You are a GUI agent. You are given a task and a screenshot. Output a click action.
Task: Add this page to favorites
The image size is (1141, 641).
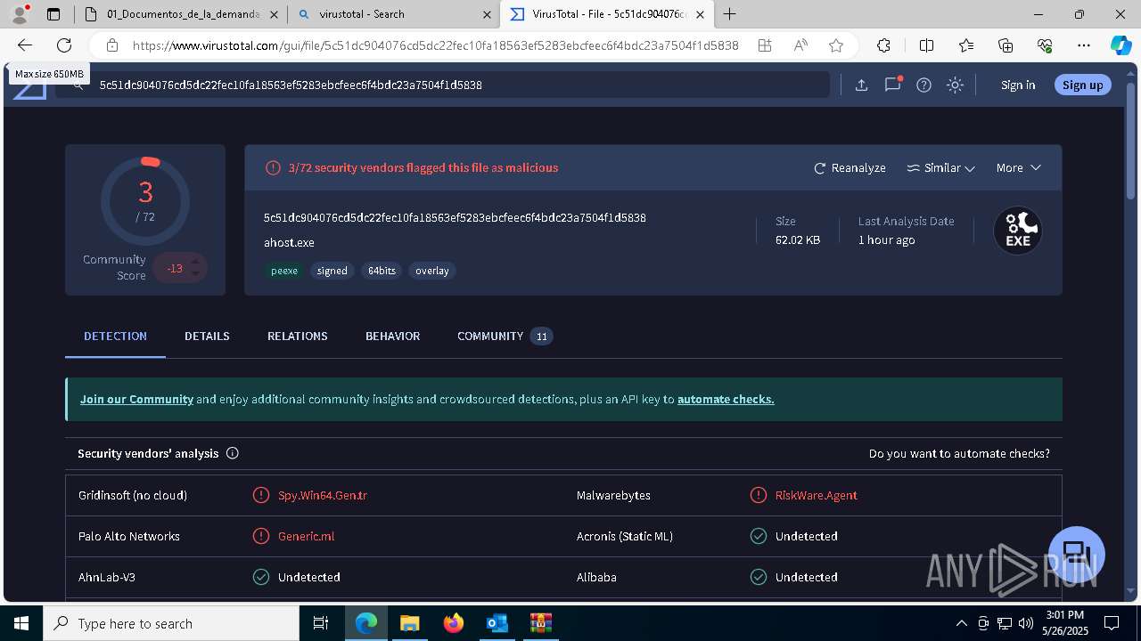[836, 45]
